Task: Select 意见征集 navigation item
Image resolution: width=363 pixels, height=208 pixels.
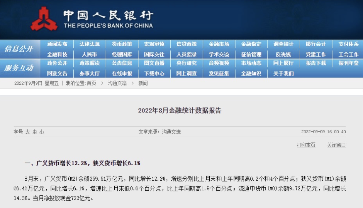Action: pyautogui.click(x=219, y=74)
